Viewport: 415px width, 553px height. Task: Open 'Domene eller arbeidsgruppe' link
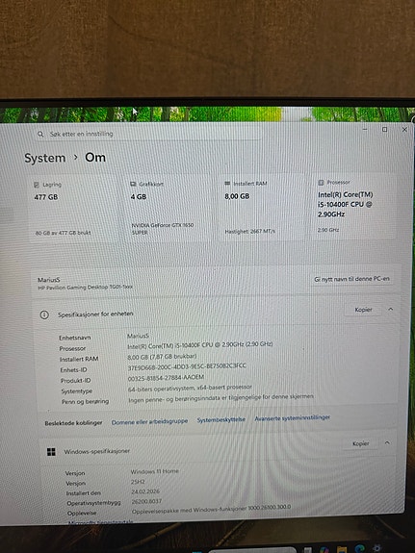[149, 421]
